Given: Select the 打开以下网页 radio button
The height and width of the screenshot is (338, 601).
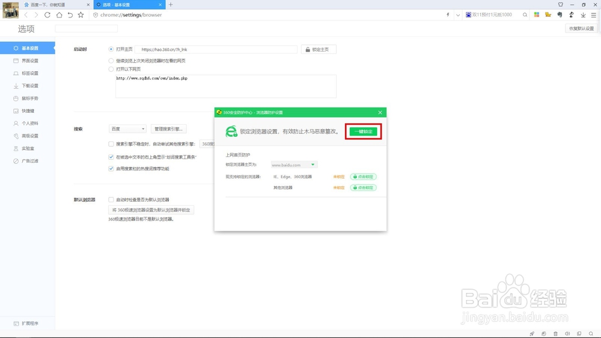Looking at the screenshot, I should 111,69.
